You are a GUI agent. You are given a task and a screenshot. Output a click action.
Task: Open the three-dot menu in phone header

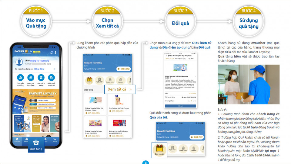point(55,53)
